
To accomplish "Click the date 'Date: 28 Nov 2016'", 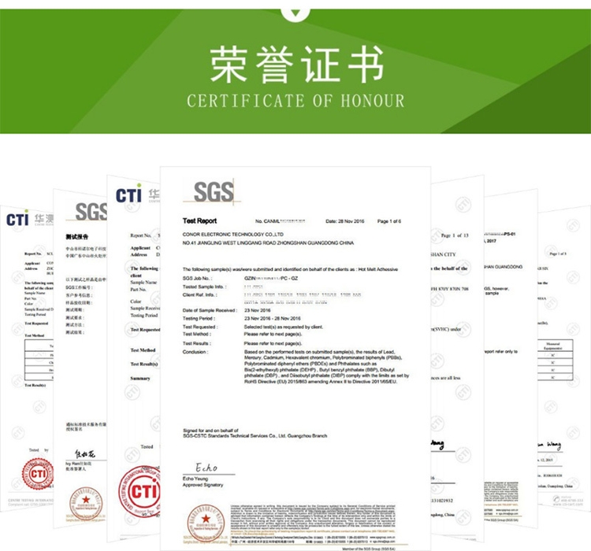I will (345, 221).
